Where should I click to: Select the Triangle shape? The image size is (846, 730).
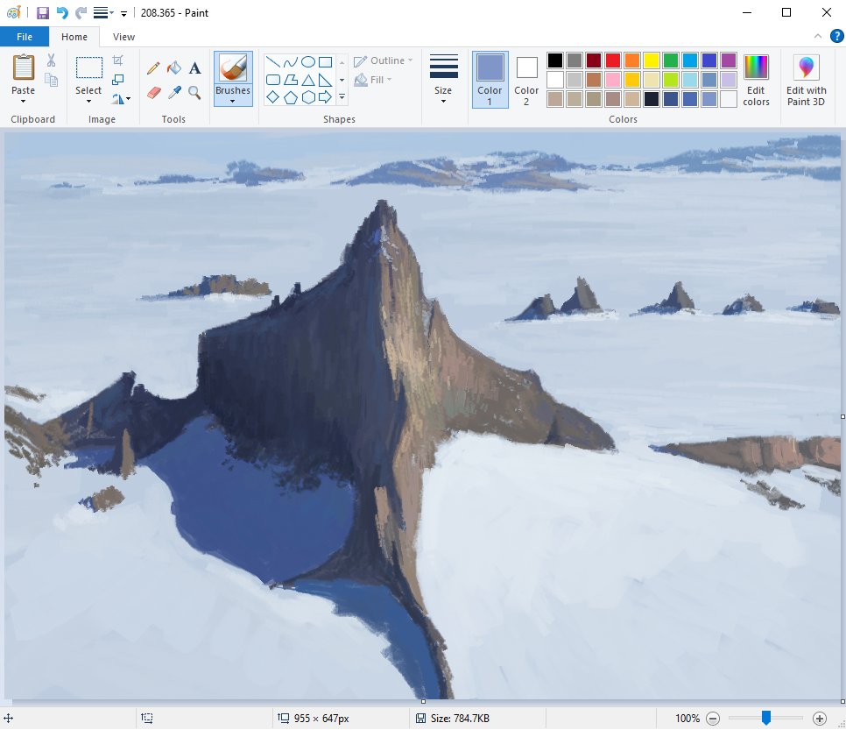pos(308,80)
